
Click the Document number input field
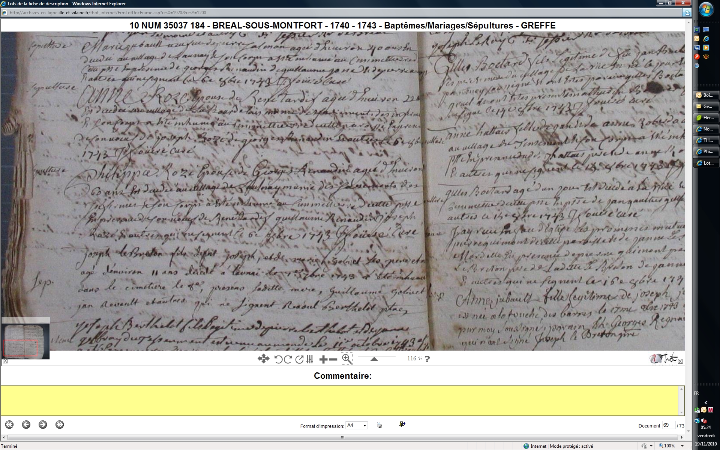pyautogui.click(x=668, y=425)
